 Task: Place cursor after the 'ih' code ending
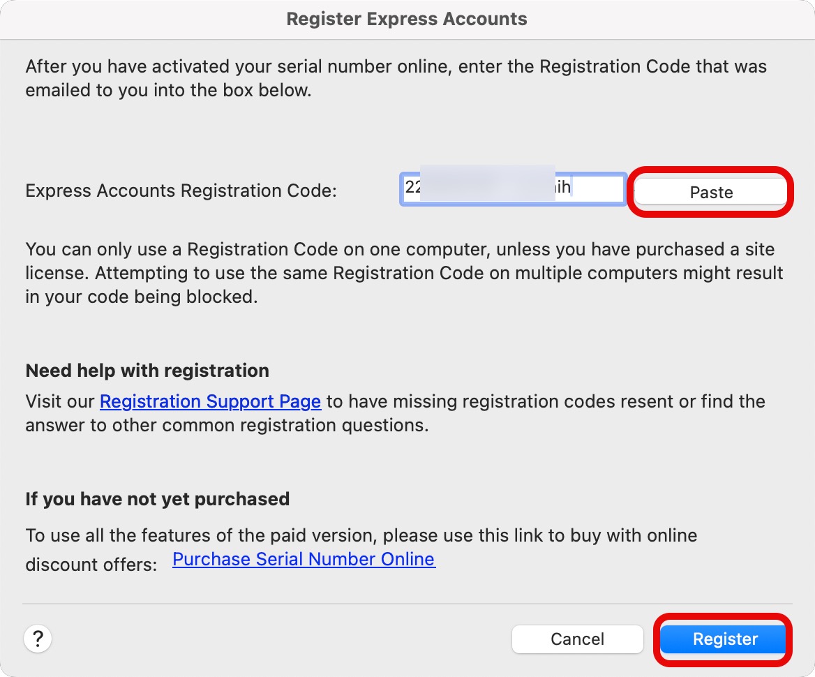(x=572, y=188)
